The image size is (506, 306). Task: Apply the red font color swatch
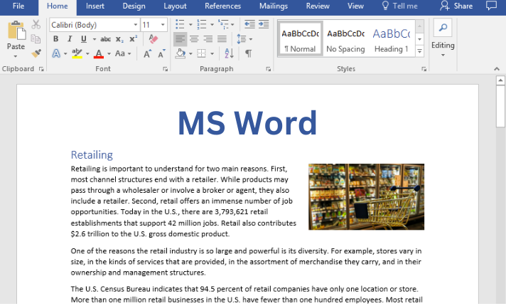pyautogui.click(x=99, y=54)
